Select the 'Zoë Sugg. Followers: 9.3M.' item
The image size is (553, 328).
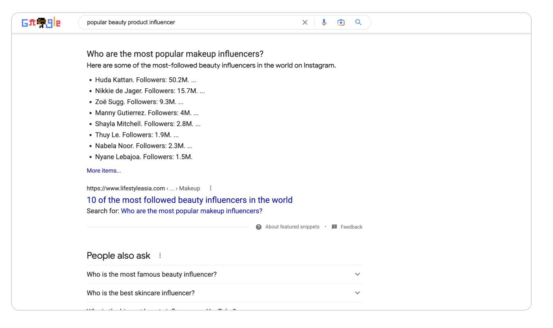point(139,102)
